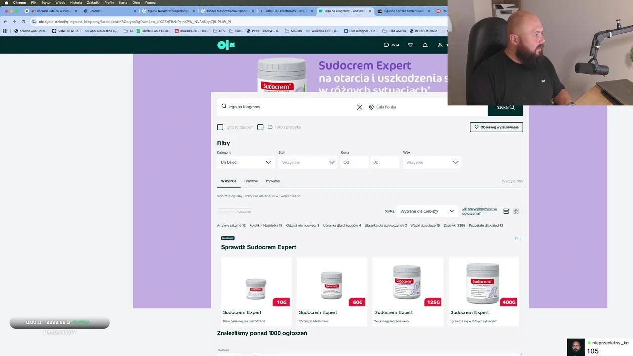
Task: Open the Czat chat icon
Action: pos(386,45)
